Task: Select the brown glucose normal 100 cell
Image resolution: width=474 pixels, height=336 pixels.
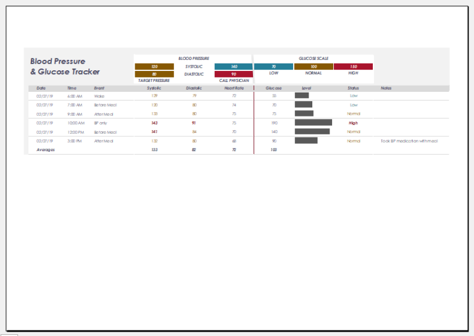Action: coord(314,67)
